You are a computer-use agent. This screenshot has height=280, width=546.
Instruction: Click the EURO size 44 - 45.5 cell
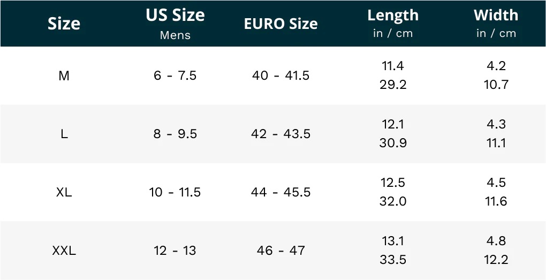(280, 192)
